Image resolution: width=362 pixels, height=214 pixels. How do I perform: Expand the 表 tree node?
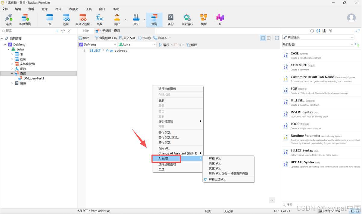[x=12, y=54]
